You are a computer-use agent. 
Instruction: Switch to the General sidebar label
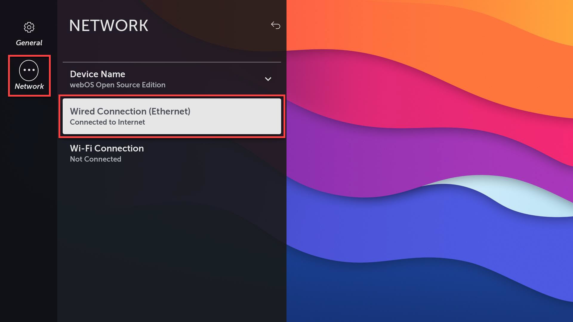pyautogui.click(x=29, y=43)
